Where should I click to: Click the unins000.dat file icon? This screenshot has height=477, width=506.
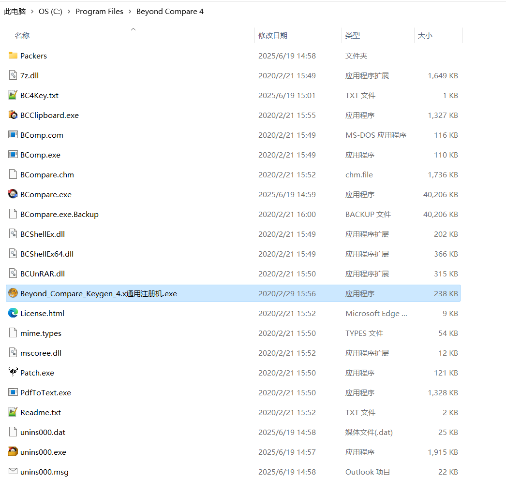[x=13, y=432]
